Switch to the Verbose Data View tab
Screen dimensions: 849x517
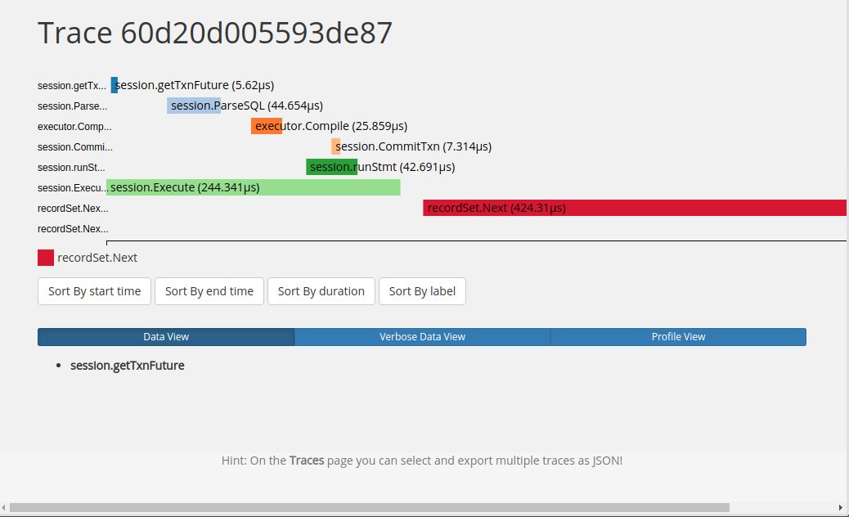pos(423,336)
